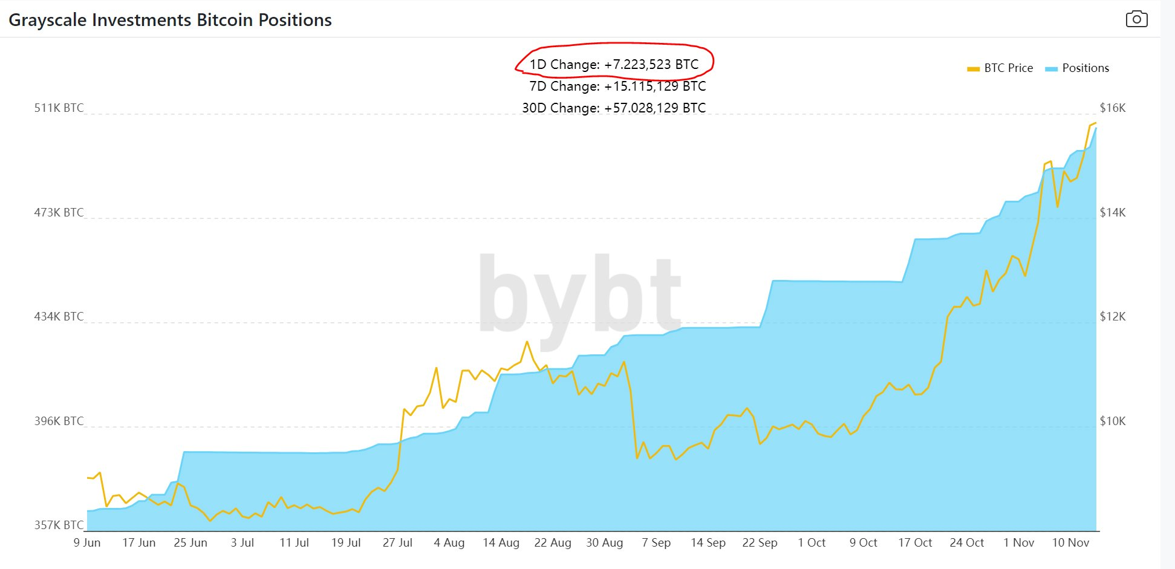Click the 3 Jul date label
The width and height of the screenshot is (1175, 569).
click(242, 542)
